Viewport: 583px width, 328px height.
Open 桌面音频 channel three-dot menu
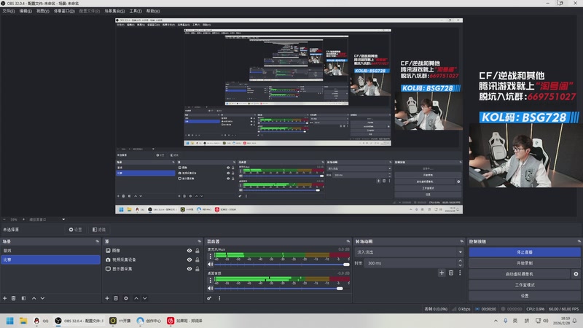(x=211, y=280)
